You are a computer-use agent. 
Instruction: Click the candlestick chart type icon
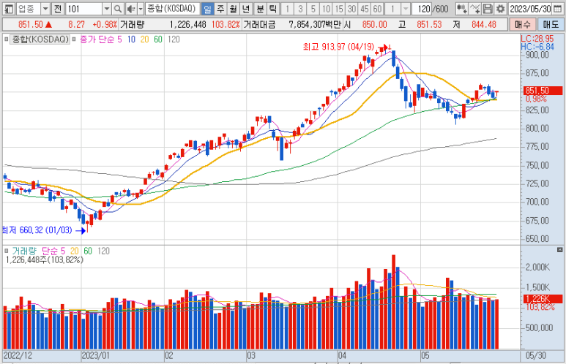461,9
